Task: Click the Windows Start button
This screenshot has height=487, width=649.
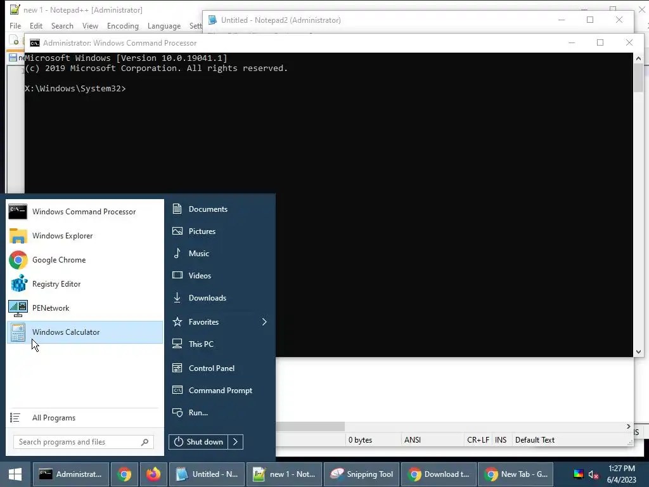Action: [15, 474]
